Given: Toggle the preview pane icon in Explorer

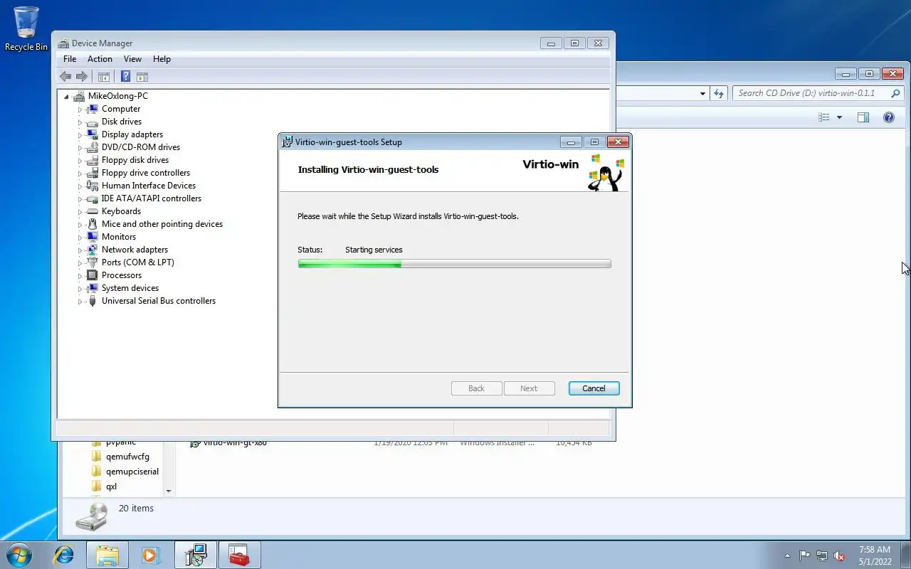Looking at the screenshot, I should pyautogui.click(x=863, y=117).
